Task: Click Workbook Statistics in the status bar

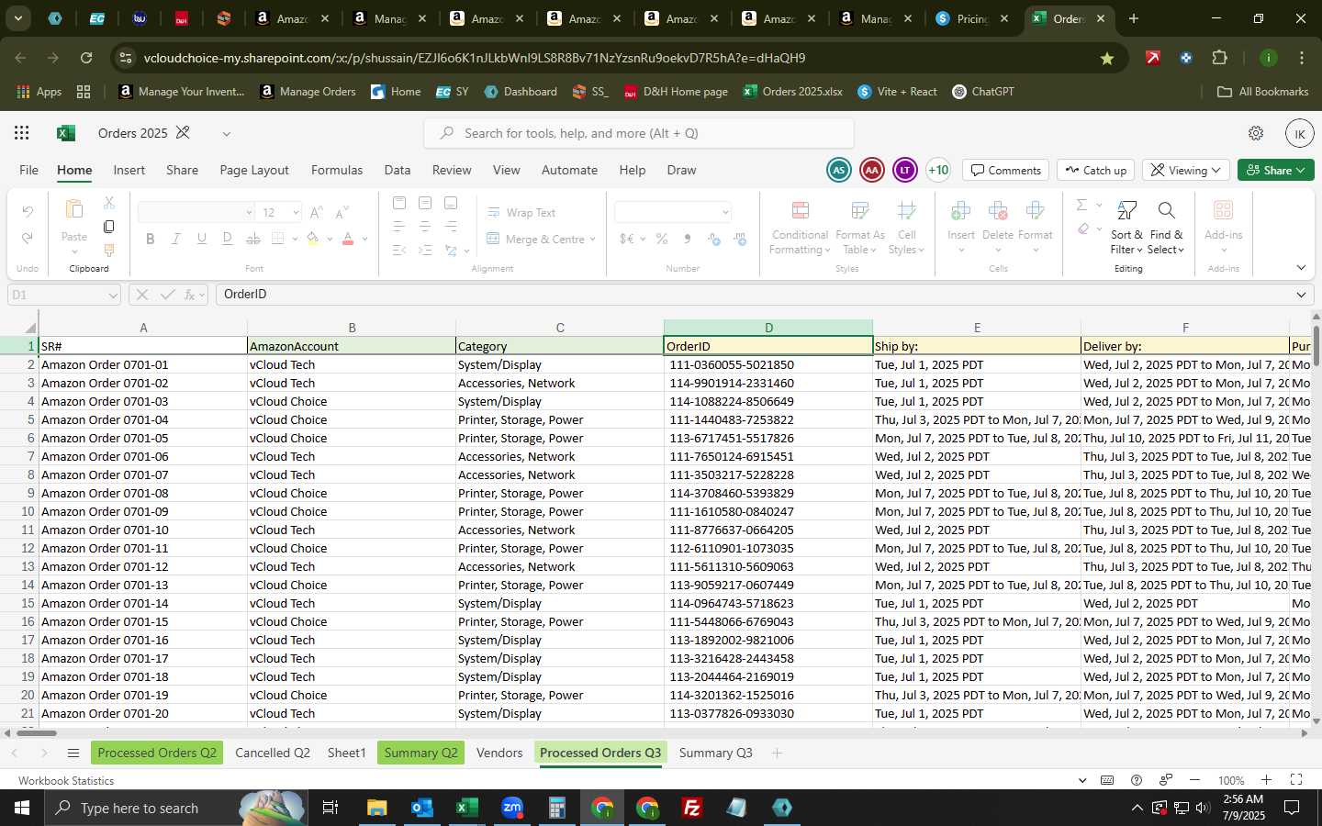Action: pos(66,781)
